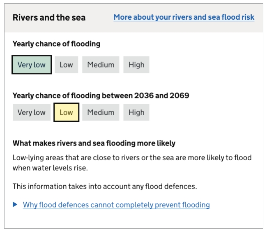Click the yellow highlighted 'Low' chip
This screenshot has height=232, width=267.
click(x=66, y=112)
